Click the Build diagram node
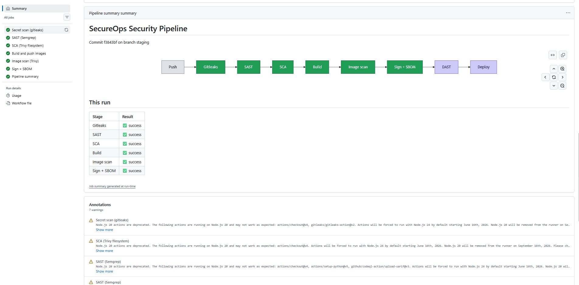Viewport: 579px width, 285px height. [x=317, y=67]
